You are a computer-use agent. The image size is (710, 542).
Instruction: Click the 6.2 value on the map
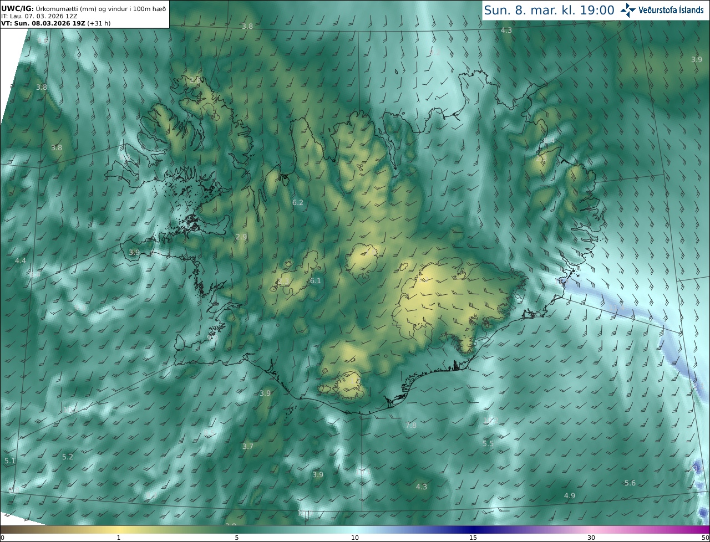point(298,203)
